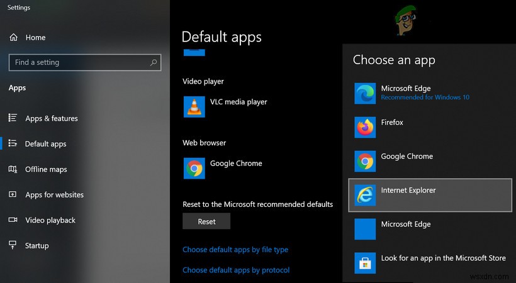The height and width of the screenshot is (283, 516).
Task: Click the Home icon in sidebar
Action: point(13,37)
